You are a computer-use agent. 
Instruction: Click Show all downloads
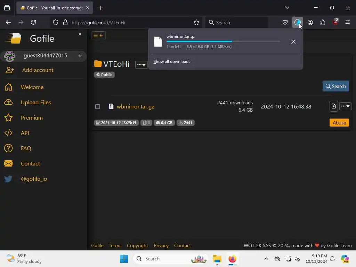pyautogui.click(x=172, y=62)
